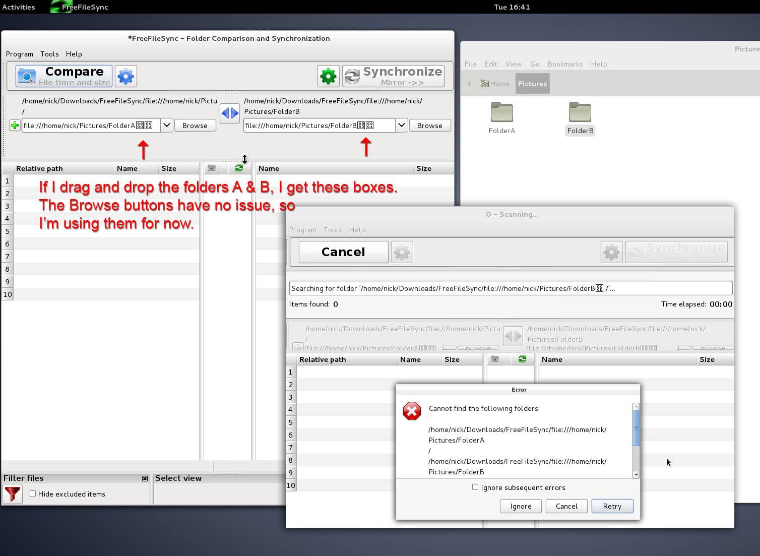Click right Browse button for FolderB
This screenshot has height=556, width=760.
tap(430, 126)
